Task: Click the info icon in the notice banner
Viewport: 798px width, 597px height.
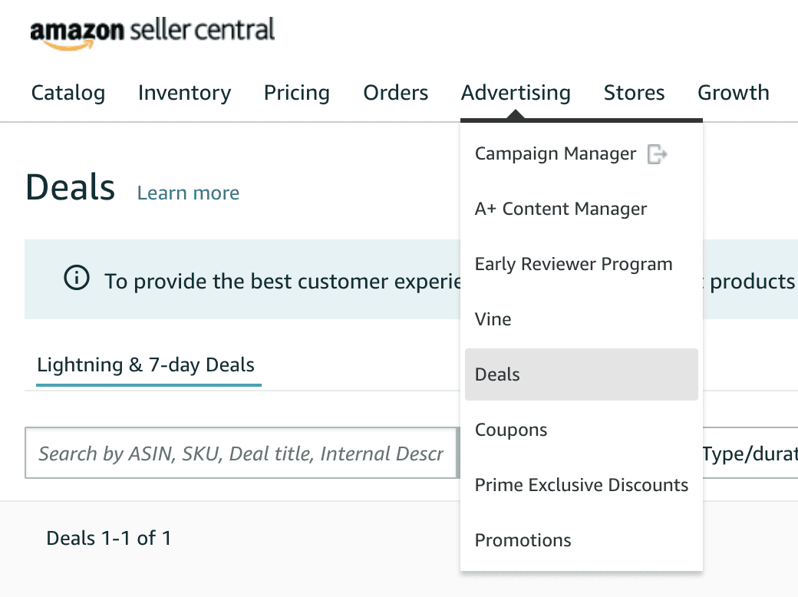Action: [x=76, y=278]
